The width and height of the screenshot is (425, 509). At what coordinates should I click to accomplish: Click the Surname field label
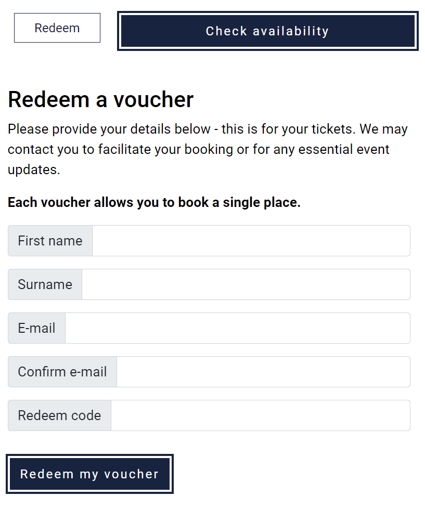click(45, 284)
